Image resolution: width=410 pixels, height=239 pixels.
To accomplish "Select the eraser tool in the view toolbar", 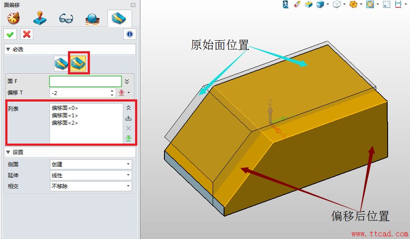I will point(297,4).
